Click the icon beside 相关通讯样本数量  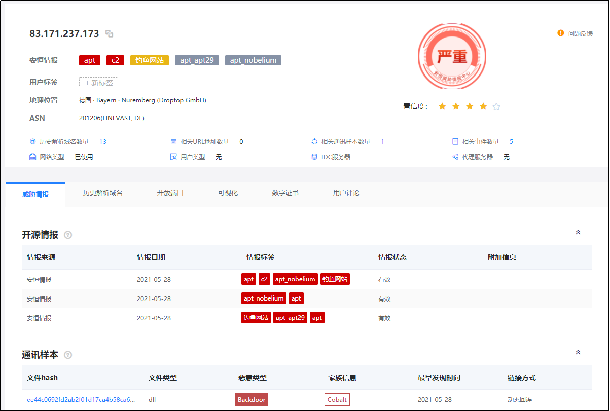point(314,142)
